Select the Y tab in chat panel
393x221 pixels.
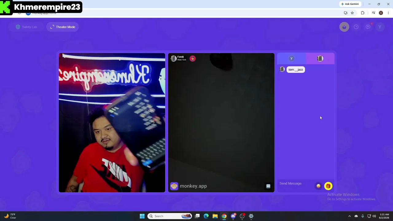(291, 59)
